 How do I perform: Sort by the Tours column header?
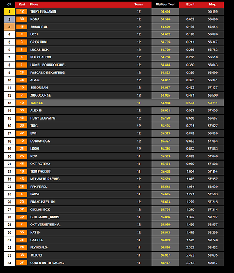(138, 4)
